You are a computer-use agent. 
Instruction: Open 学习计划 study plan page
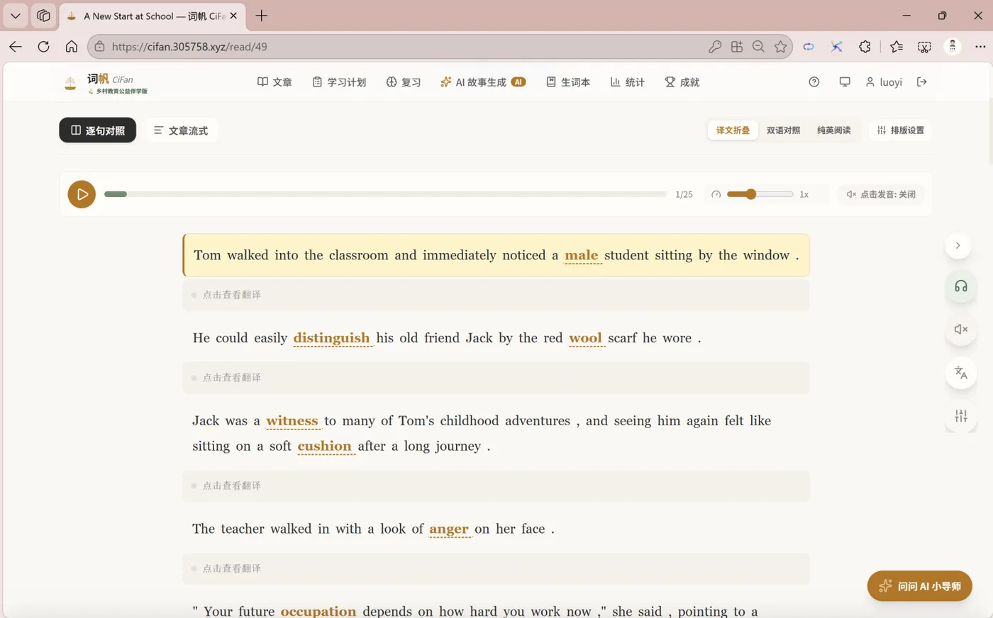tap(339, 82)
